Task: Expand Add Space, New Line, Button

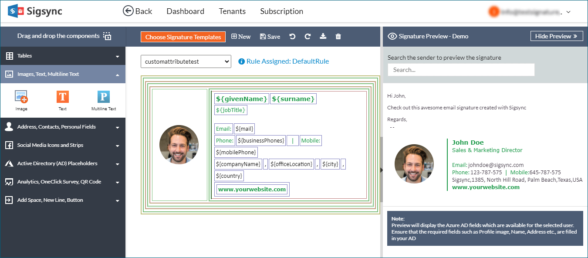Action: coord(63,200)
